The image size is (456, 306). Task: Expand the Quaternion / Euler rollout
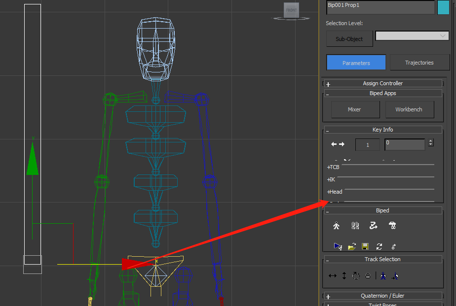383,296
